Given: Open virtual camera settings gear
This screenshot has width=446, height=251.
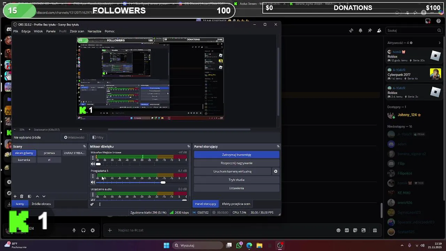Looking at the screenshot, I should (x=276, y=171).
